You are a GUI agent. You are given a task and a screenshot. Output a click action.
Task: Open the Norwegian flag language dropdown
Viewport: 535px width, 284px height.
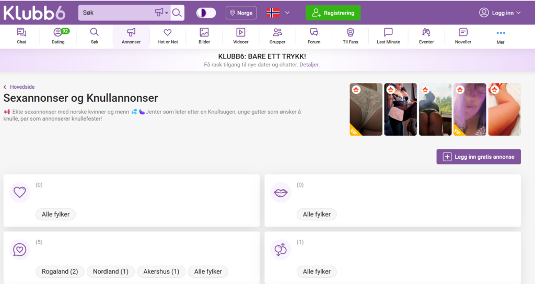point(278,13)
